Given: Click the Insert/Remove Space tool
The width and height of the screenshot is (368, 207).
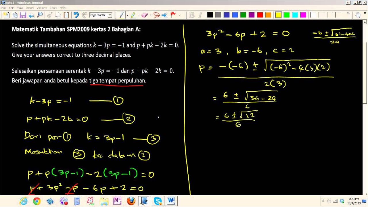Looking at the screenshot, I should (x=165, y=15).
